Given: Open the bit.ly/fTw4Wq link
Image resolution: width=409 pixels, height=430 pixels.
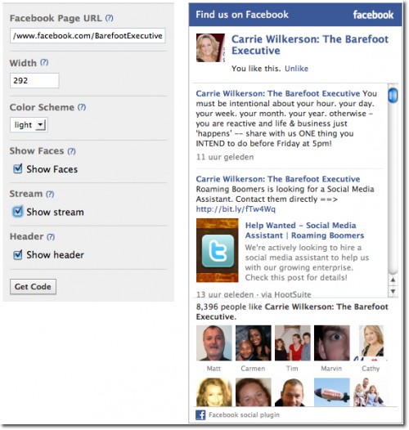Looking at the screenshot, I should [236, 209].
